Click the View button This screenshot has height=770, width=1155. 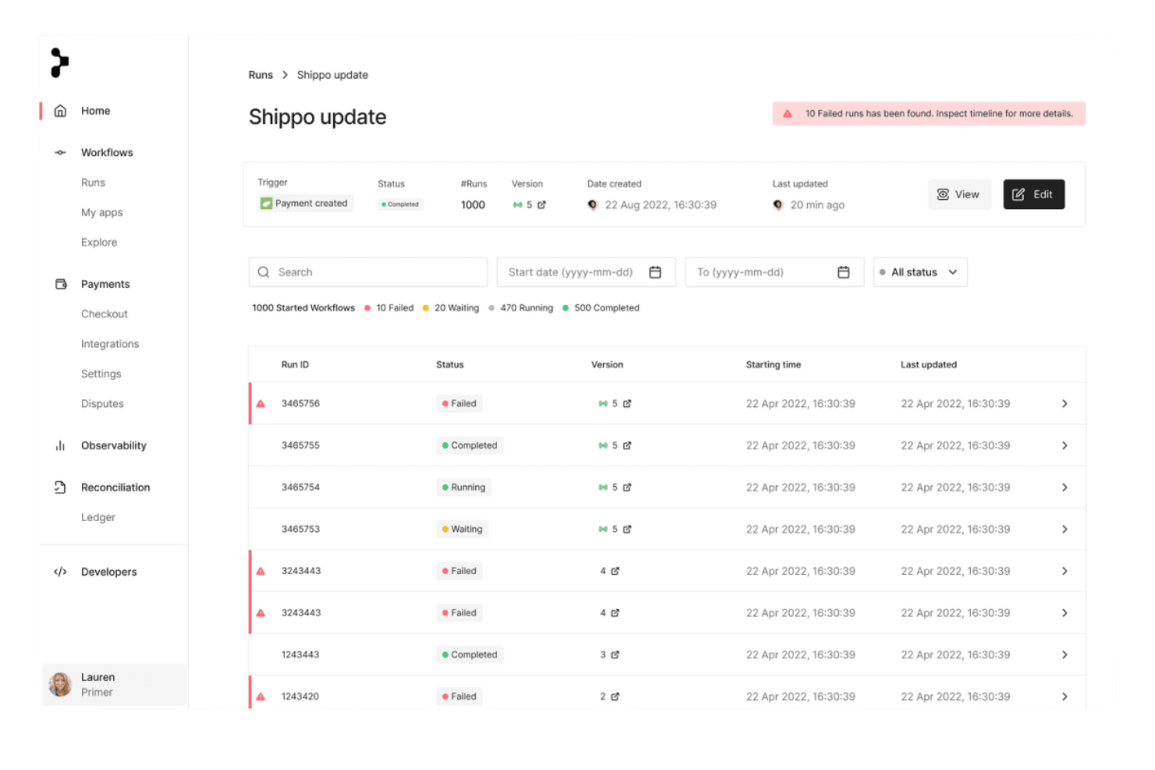pyautogui.click(x=958, y=194)
